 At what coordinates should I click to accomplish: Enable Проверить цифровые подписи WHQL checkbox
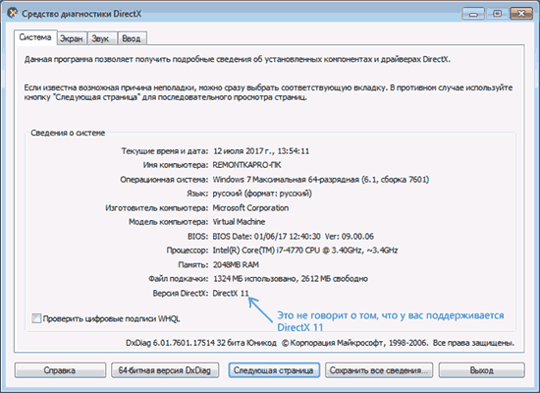click(36, 318)
